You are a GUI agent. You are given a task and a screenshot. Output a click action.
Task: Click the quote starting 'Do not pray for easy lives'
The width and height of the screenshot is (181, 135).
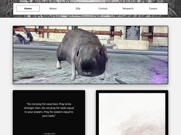49,110
